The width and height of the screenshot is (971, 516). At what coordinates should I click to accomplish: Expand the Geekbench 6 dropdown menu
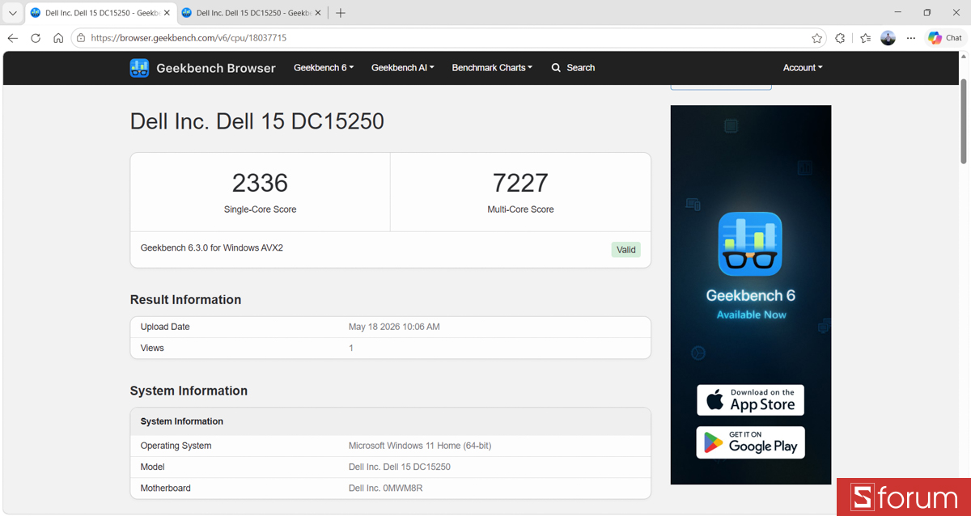(x=324, y=68)
